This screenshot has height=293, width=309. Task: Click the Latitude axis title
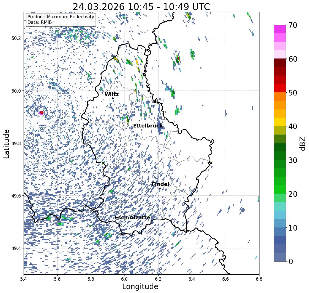point(6,144)
